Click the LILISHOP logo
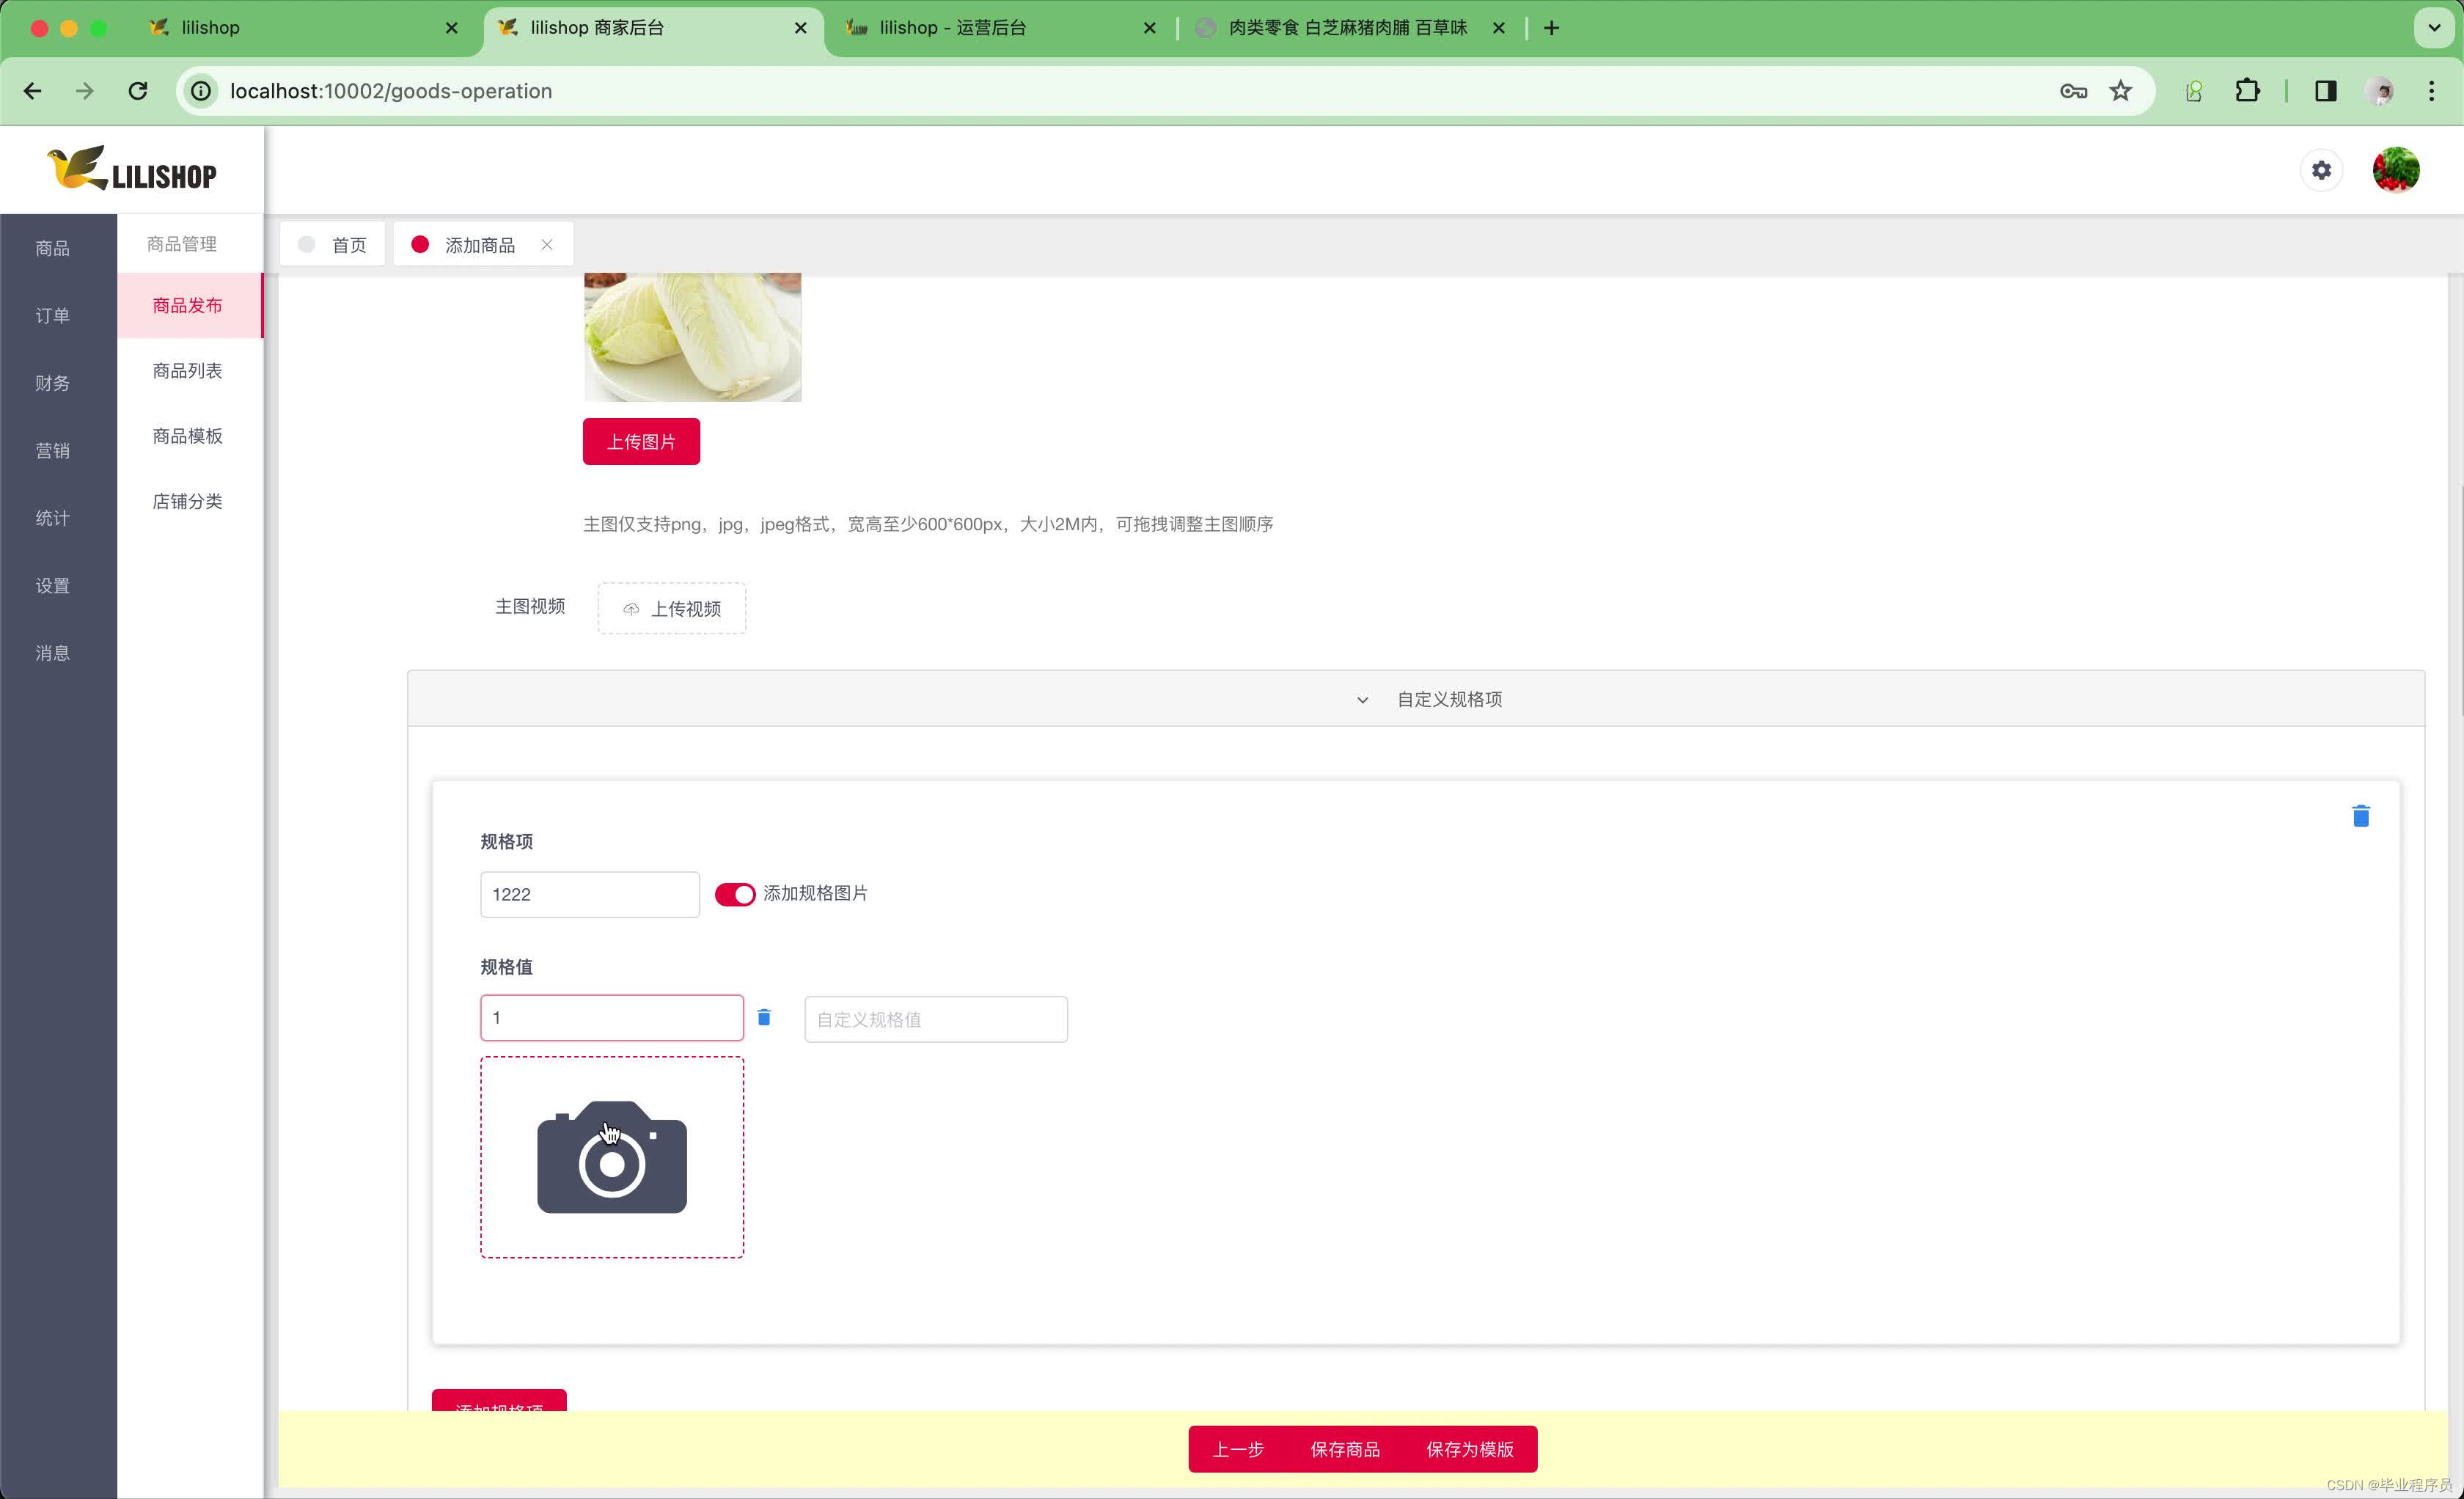This screenshot has width=2464, height=1499. tap(131, 169)
